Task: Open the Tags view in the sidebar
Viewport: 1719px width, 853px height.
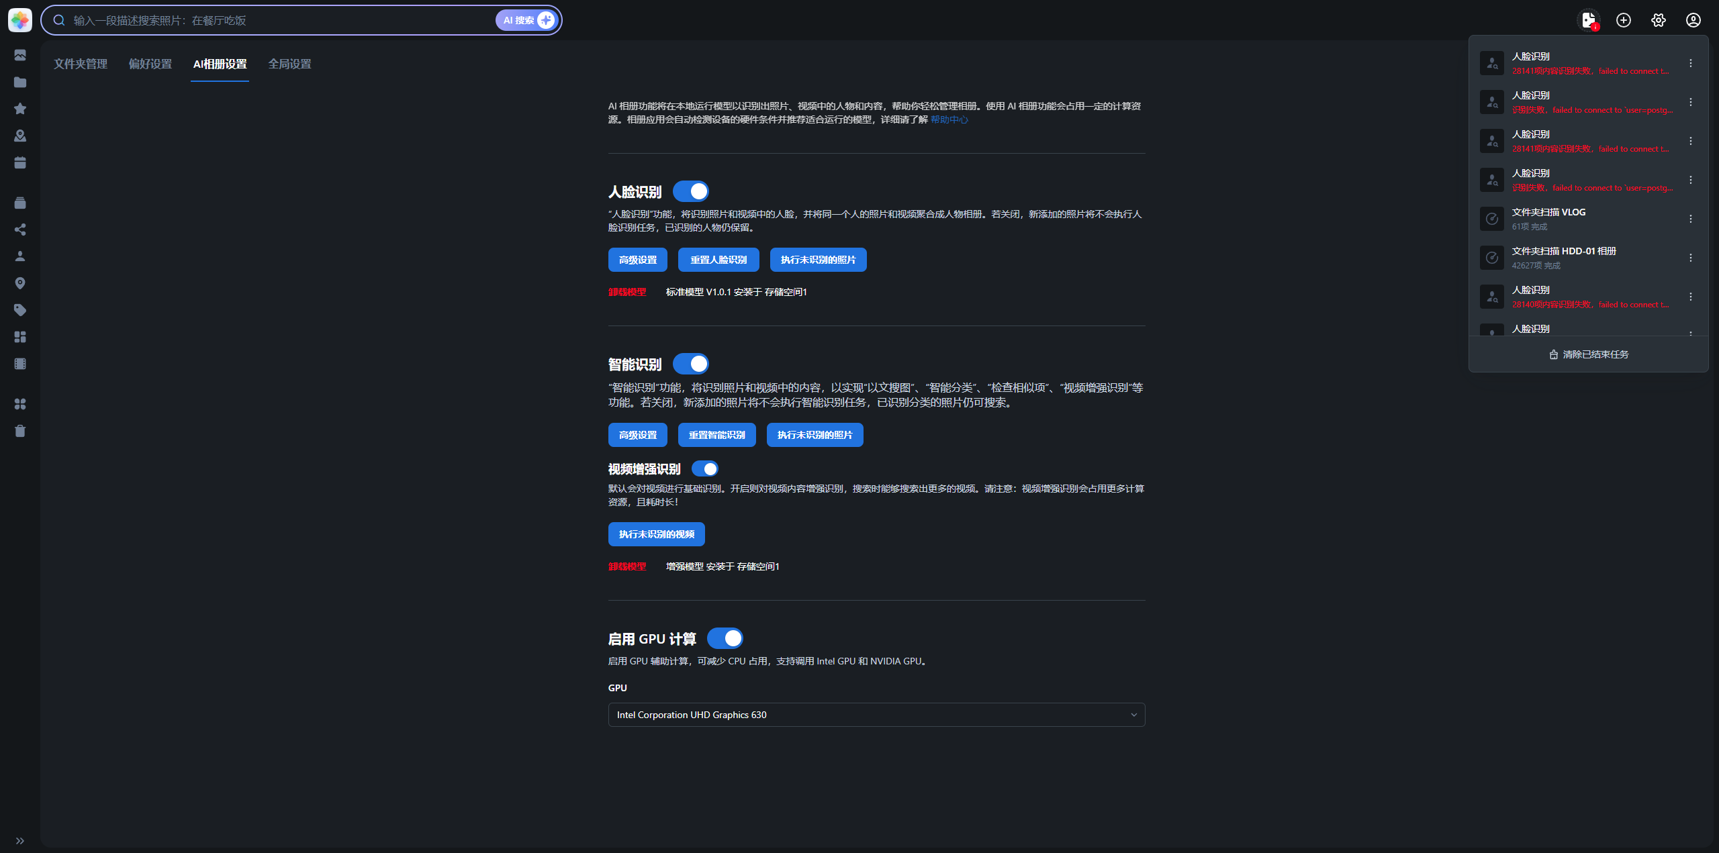Action: (x=20, y=310)
